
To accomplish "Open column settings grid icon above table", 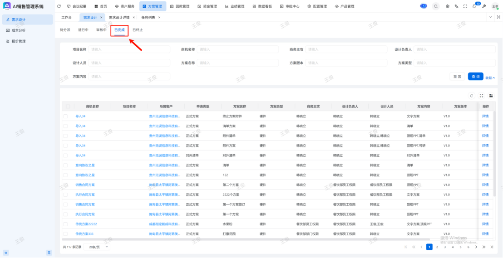I will pyautogui.click(x=491, y=96).
